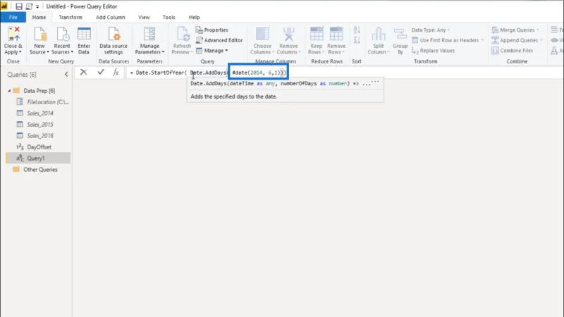
Task: Click Replace Values
Action: (x=433, y=51)
